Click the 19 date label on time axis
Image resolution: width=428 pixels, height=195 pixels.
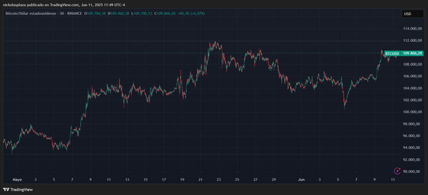182,180
